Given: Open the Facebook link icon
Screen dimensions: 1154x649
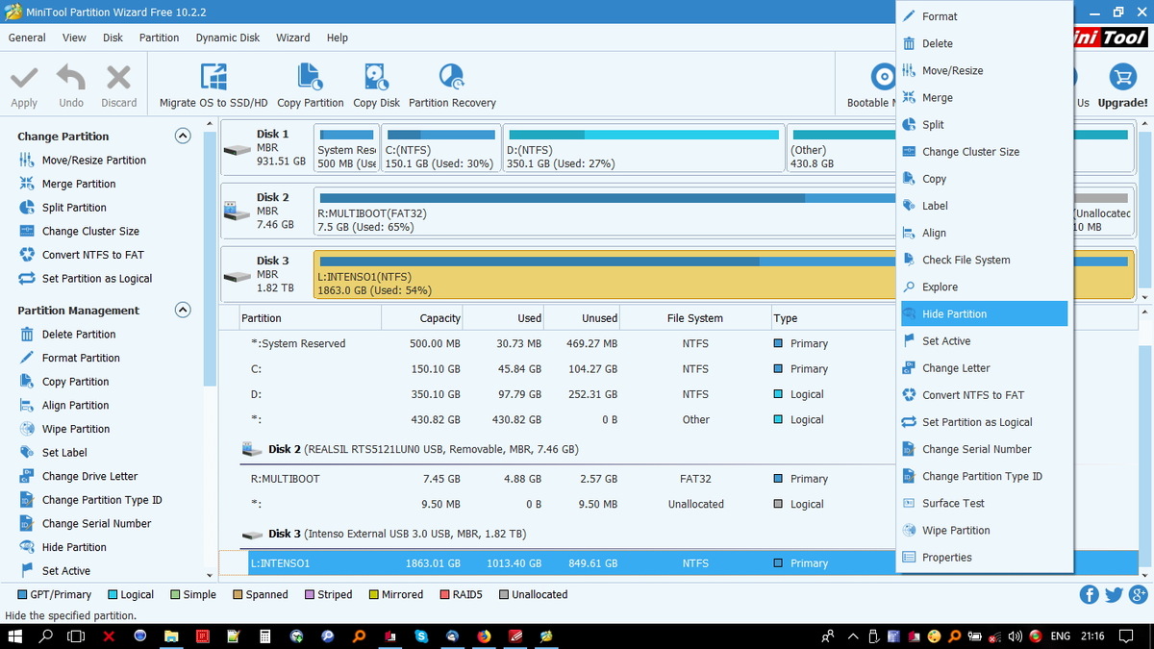Looking at the screenshot, I should [1090, 594].
